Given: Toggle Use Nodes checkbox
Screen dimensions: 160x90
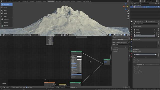Looking at the screenshot, I should pos(27,87).
